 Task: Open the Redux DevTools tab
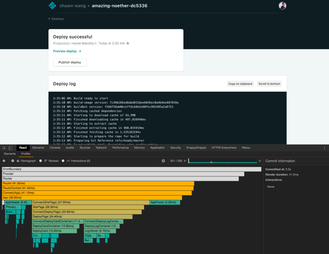tap(246, 148)
